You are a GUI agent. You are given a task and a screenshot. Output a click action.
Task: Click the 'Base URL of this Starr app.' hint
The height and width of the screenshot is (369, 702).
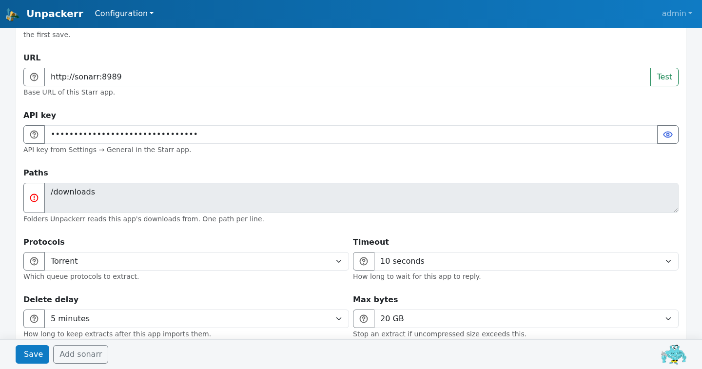pos(69,92)
